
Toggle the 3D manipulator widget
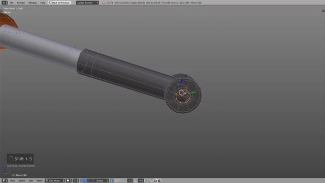coord(81,181)
